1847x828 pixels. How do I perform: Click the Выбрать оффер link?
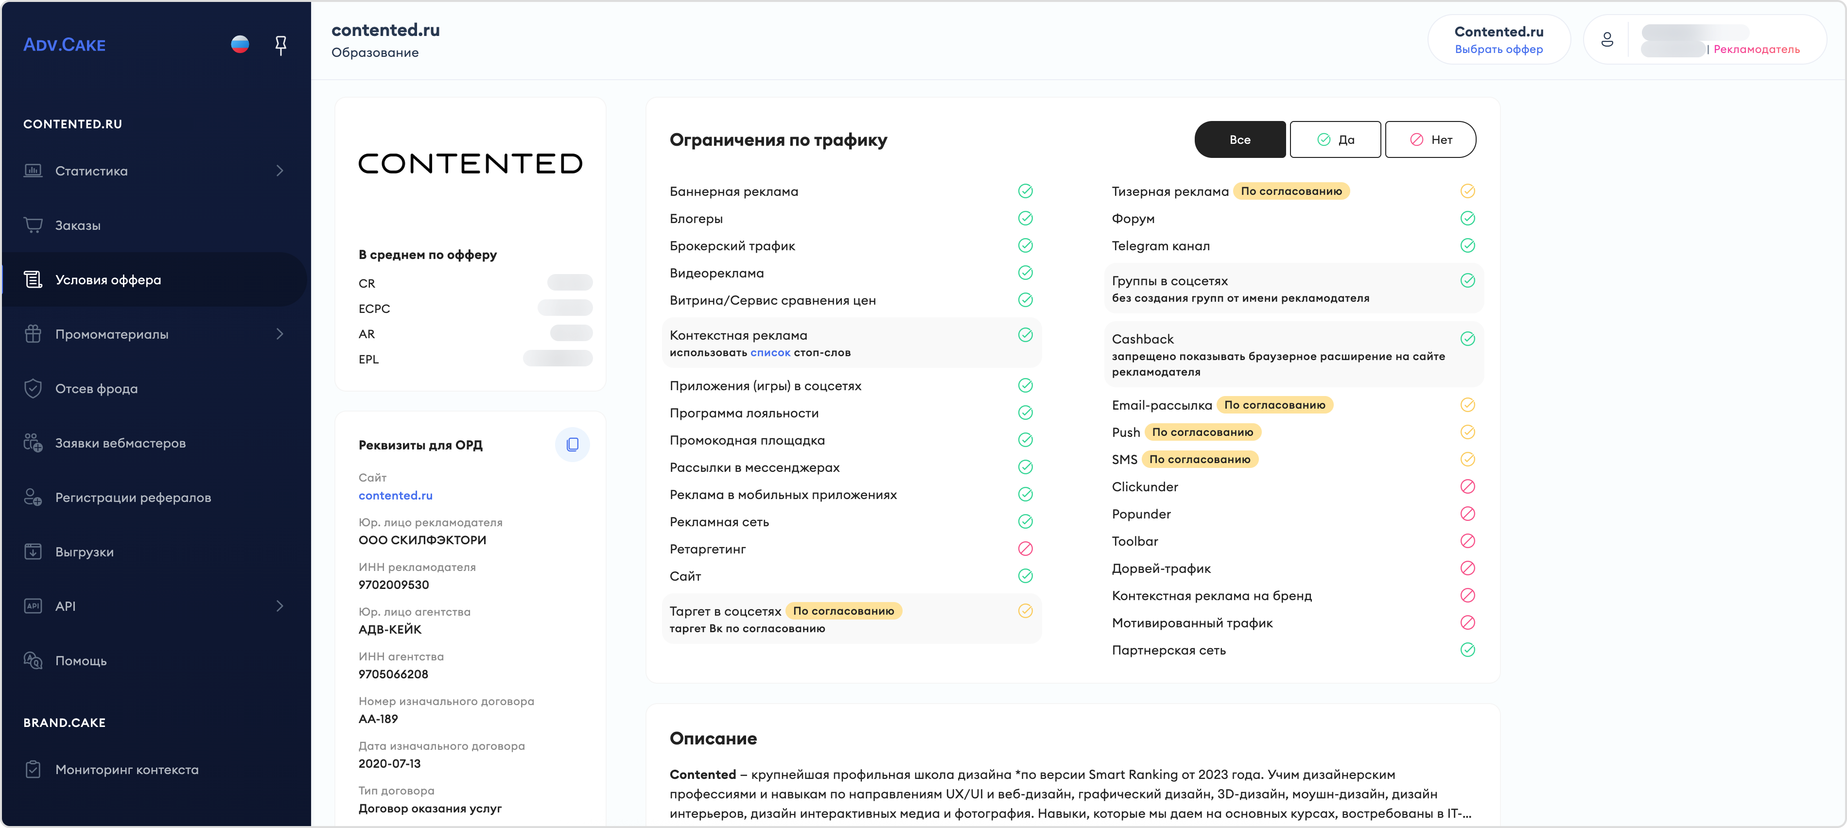point(1499,50)
